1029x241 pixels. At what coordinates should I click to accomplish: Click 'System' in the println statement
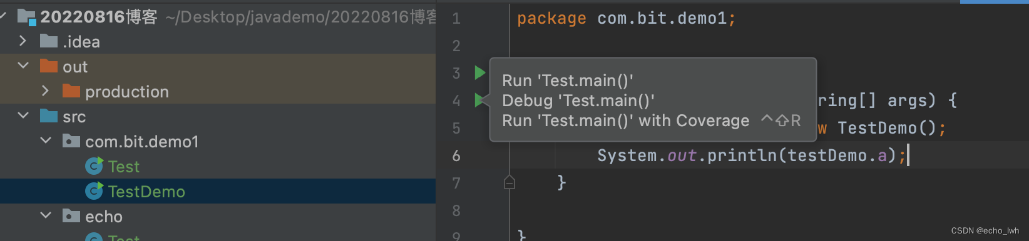point(627,155)
